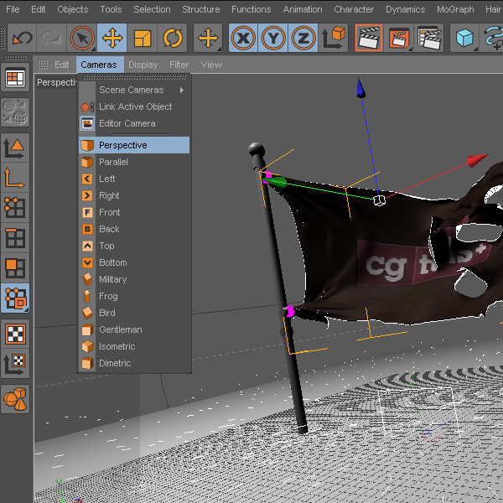Select Dimetric projection
Viewport: 503px width, 503px height.
(134, 363)
